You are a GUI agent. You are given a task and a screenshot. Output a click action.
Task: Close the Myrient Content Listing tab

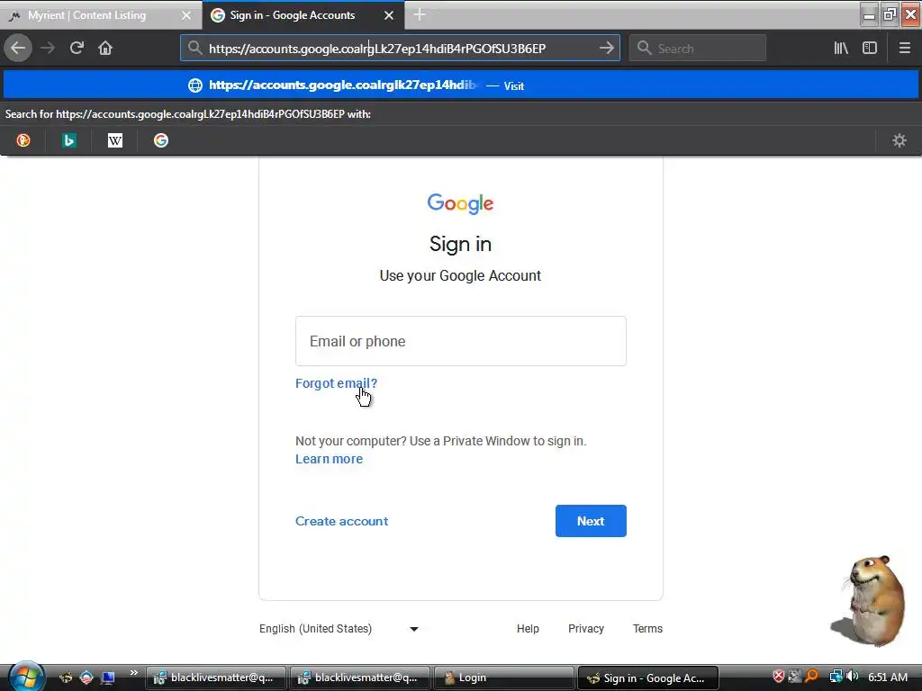(185, 15)
